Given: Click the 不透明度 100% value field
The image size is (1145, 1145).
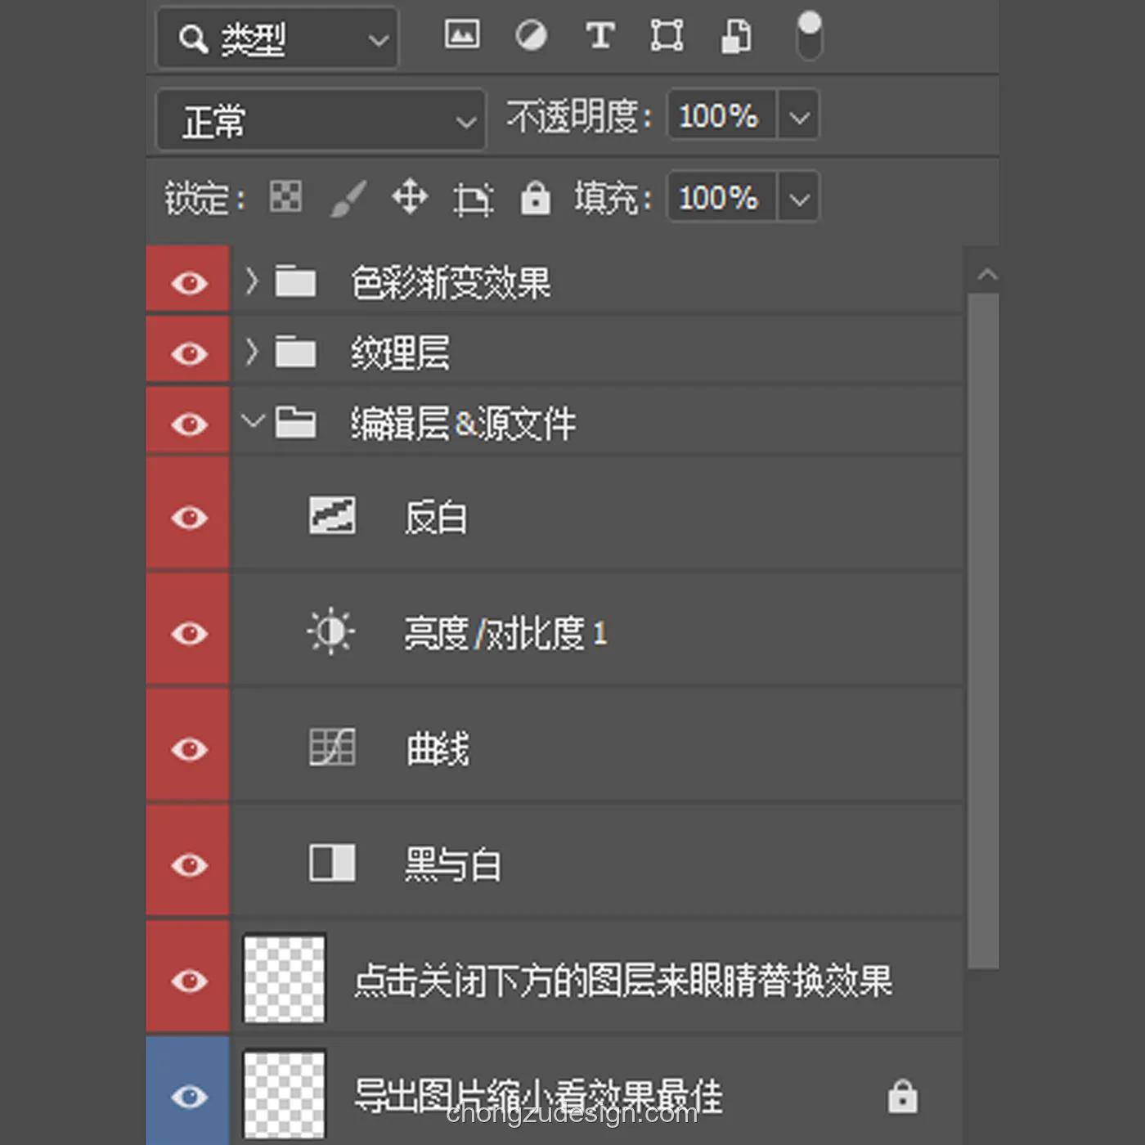Looking at the screenshot, I should (721, 115).
